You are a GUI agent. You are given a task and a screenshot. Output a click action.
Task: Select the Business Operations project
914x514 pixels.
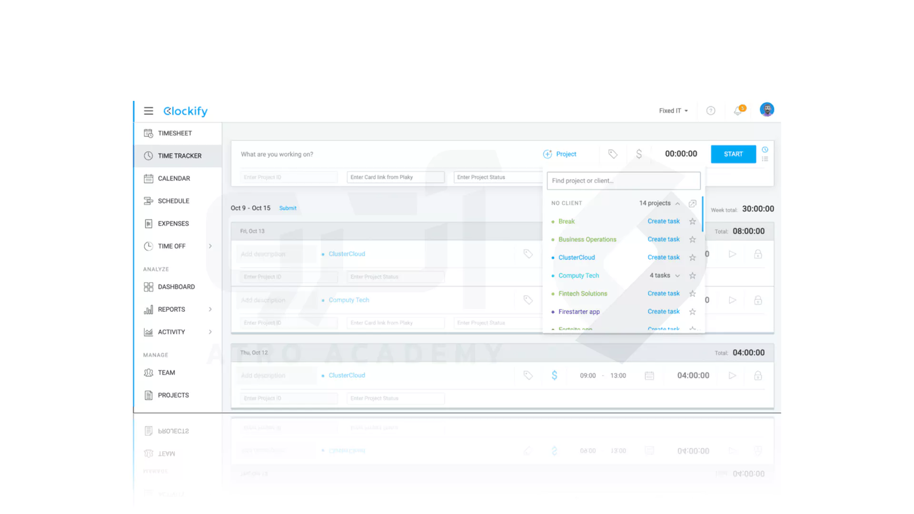[587, 239]
